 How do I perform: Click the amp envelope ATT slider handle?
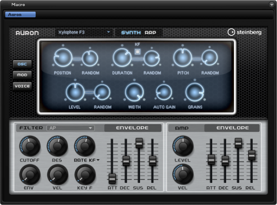coord(211,160)
